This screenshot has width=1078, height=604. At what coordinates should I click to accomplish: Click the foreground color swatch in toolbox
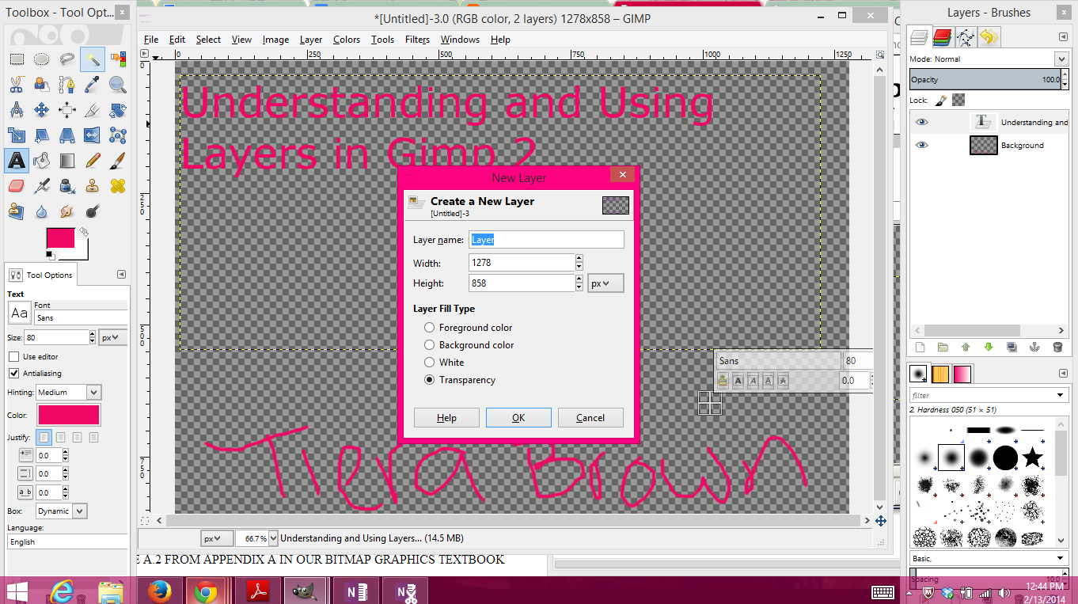[60, 237]
